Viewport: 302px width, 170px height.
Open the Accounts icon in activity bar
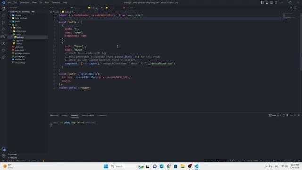pyautogui.click(x=3, y=149)
